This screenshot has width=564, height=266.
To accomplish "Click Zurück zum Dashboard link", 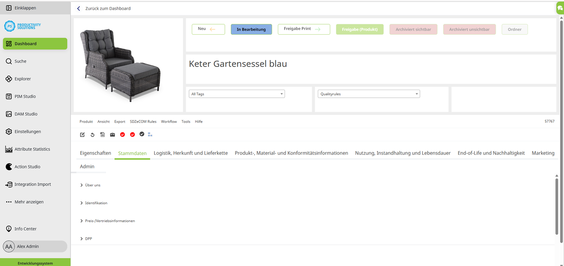I will [108, 8].
